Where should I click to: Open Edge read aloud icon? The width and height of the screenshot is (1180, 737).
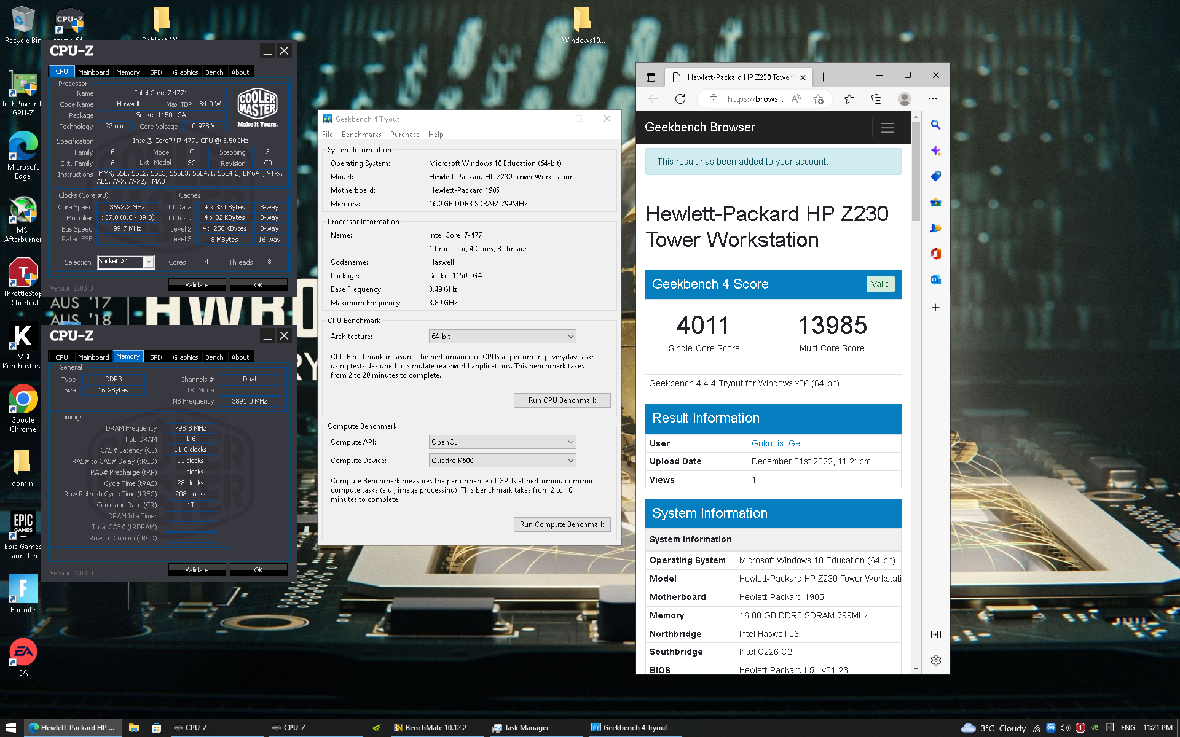point(796,99)
